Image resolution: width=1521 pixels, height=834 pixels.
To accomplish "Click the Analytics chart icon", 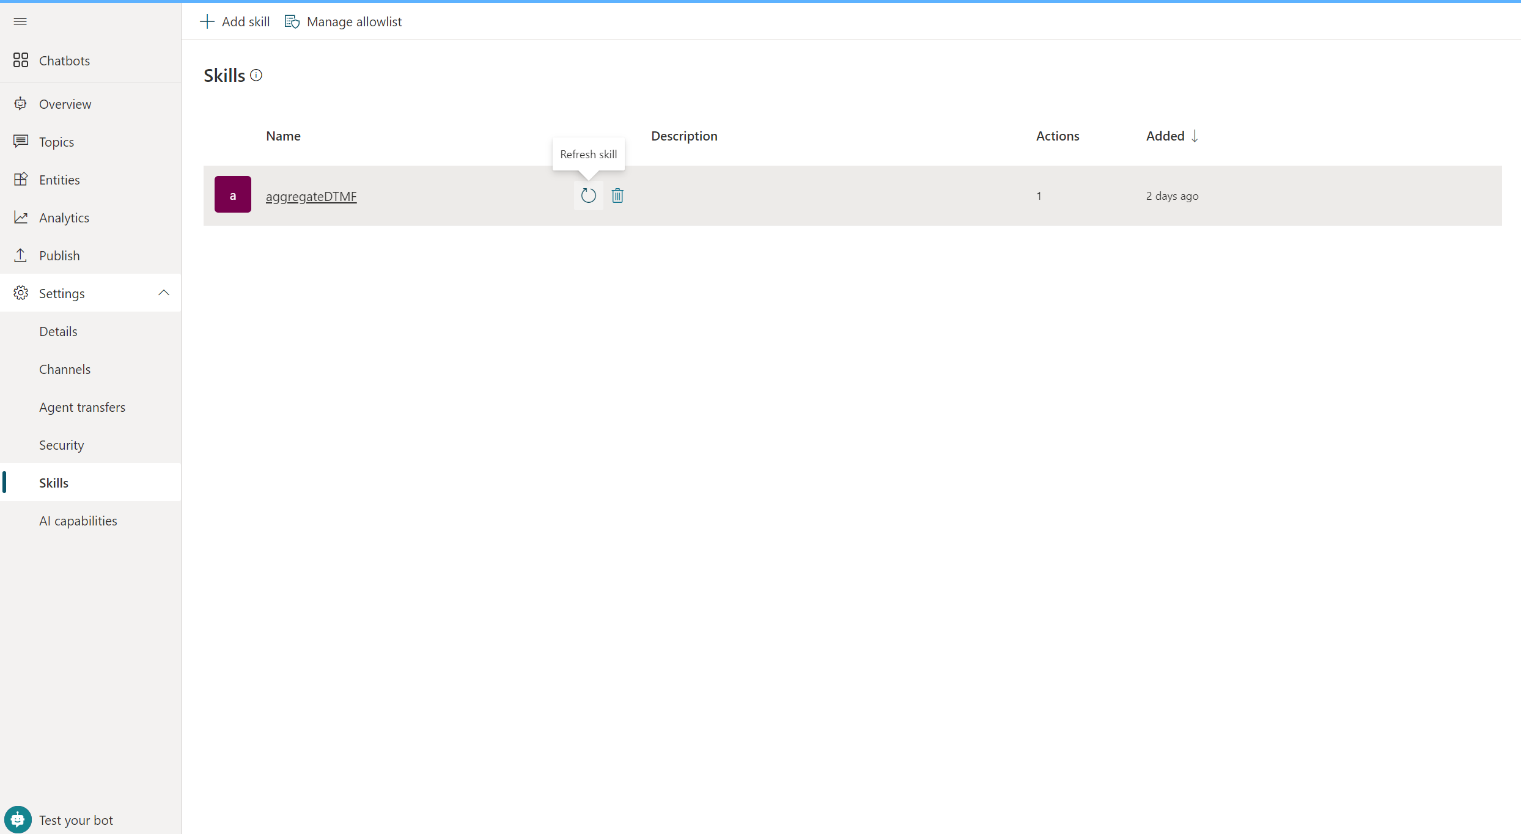I will (21, 218).
